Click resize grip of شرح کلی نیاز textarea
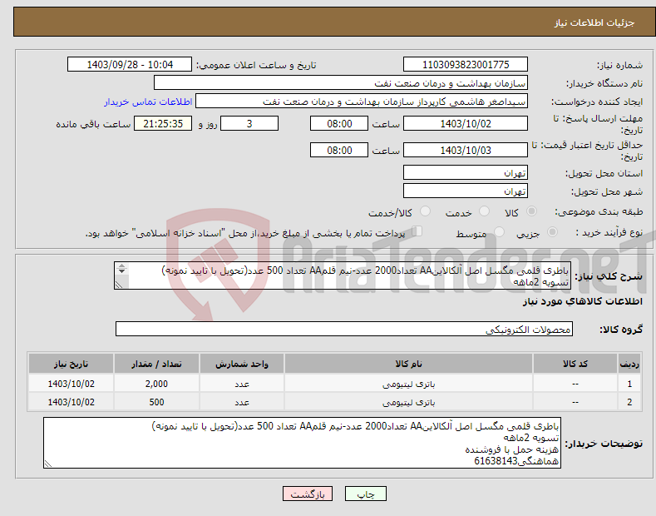The width and height of the screenshot is (656, 516). click(119, 285)
